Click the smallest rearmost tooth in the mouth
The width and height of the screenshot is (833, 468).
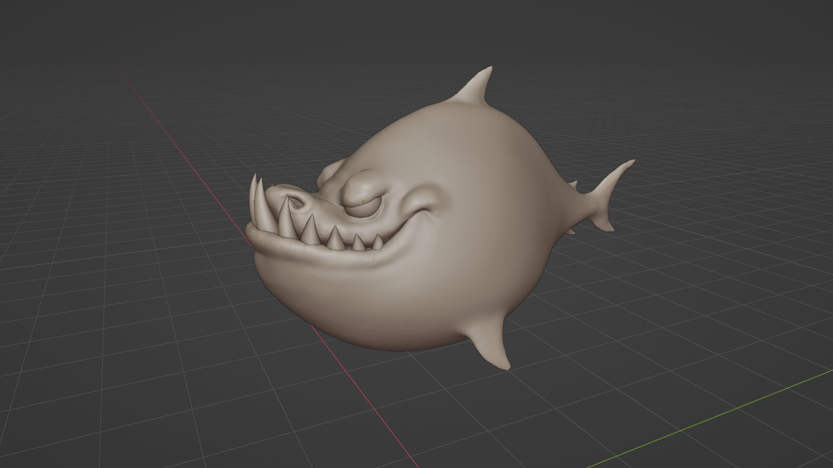pos(378,243)
